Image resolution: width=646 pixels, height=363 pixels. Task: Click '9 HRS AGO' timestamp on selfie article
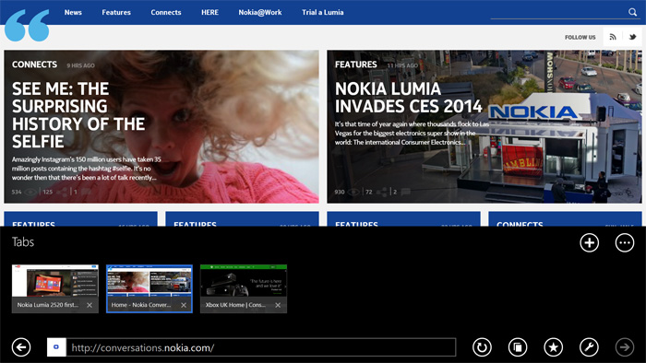[81, 65]
